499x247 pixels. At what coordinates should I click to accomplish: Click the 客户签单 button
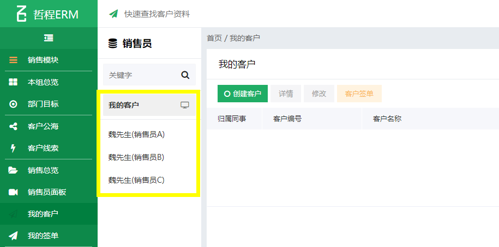(359, 94)
